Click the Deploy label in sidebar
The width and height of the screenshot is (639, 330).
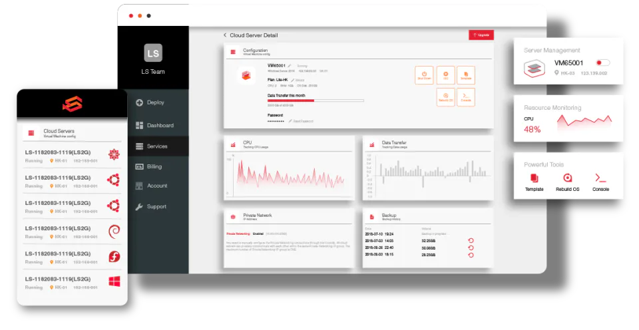156,102
